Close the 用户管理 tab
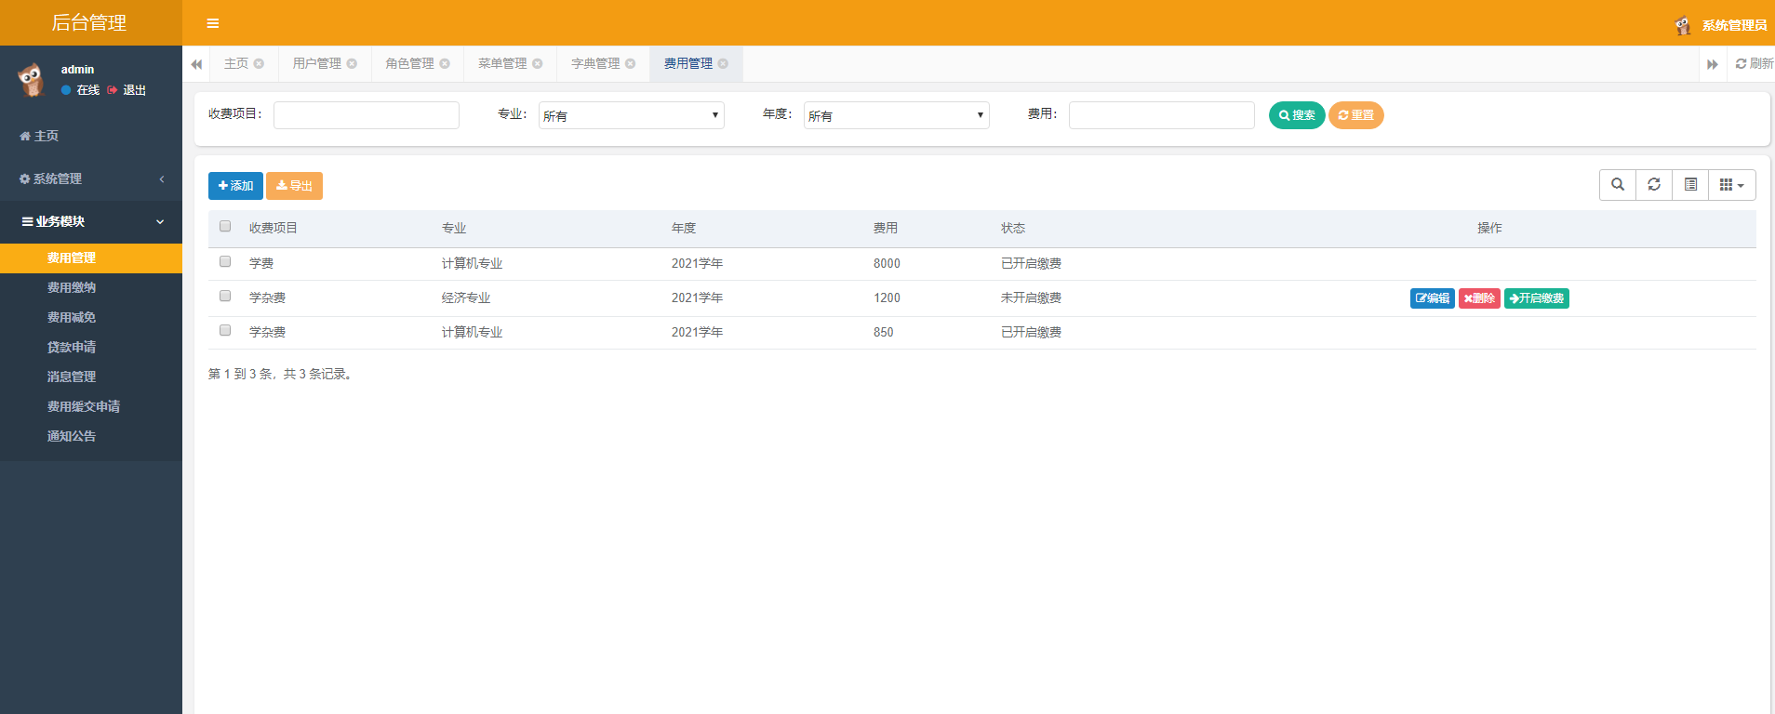 point(352,63)
